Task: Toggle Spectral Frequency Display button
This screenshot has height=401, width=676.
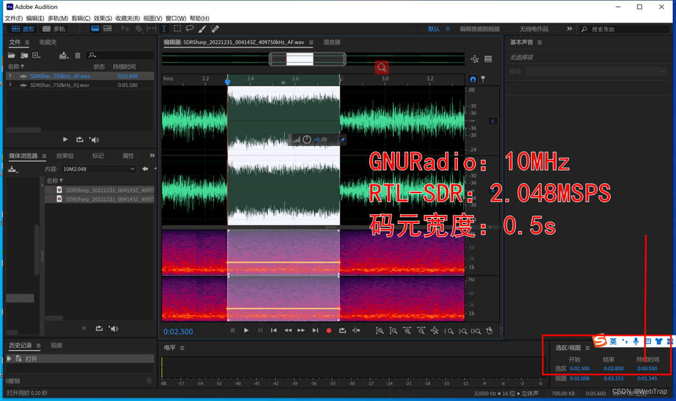Action: click(95, 29)
